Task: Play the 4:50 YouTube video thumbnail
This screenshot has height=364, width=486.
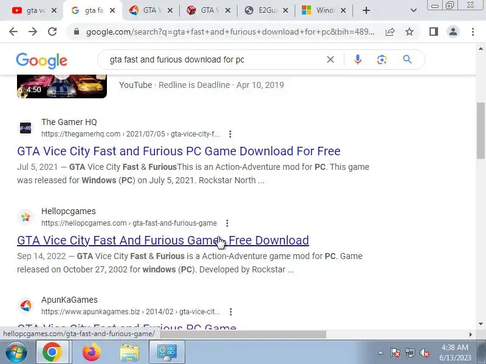Action: (62, 87)
